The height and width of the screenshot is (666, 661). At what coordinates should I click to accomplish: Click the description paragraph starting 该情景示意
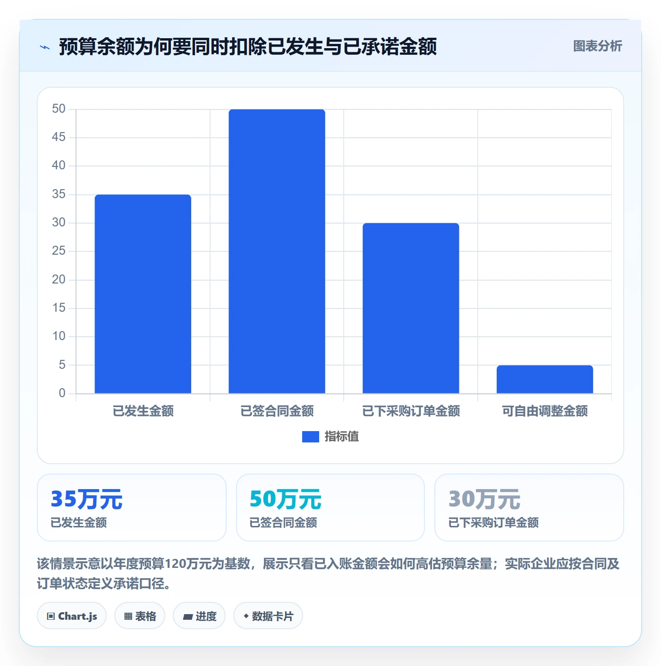328,574
